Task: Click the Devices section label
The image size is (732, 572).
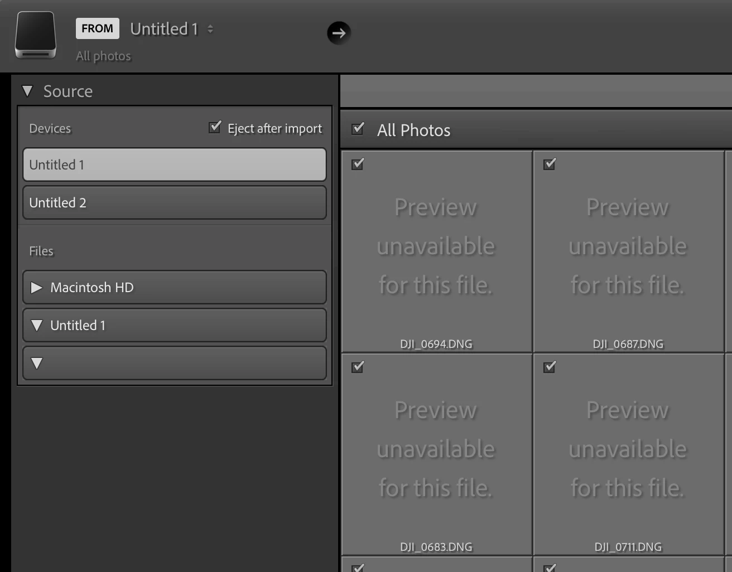Action: tap(50, 129)
